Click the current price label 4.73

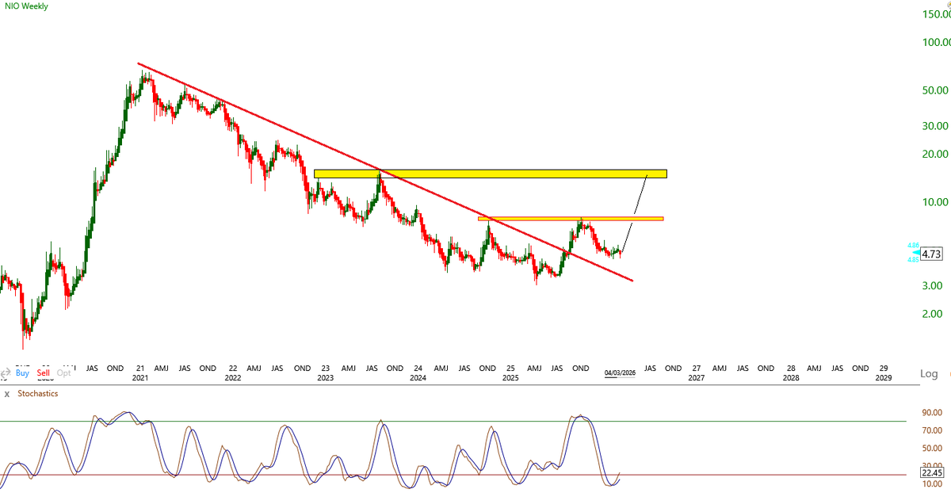932,254
